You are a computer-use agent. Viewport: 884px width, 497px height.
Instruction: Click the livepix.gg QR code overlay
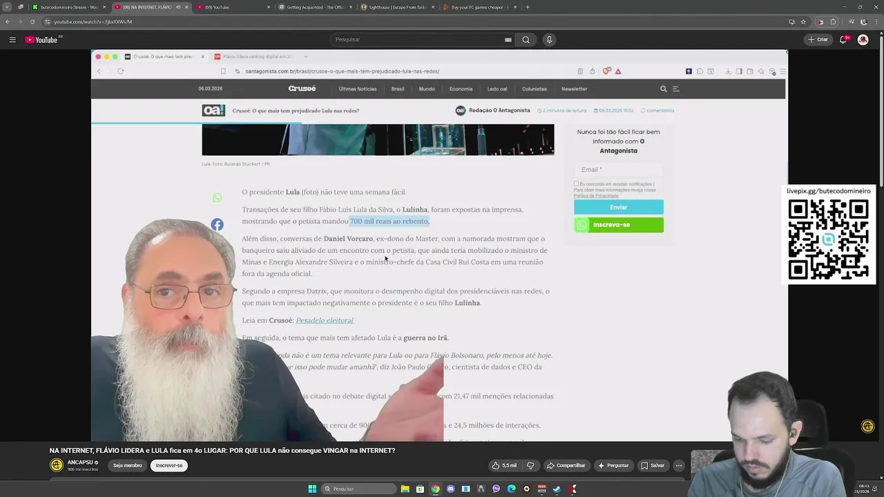(x=829, y=240)
